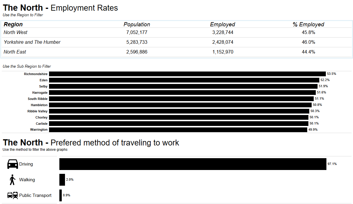Click the Chorley employment bar
Image resolution: width=353 pixels, height=204 pixels.
179,117
